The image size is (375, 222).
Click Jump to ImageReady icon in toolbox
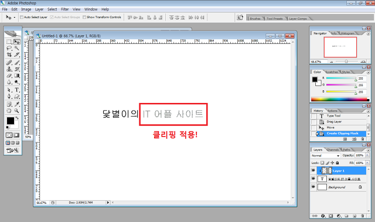13,151
